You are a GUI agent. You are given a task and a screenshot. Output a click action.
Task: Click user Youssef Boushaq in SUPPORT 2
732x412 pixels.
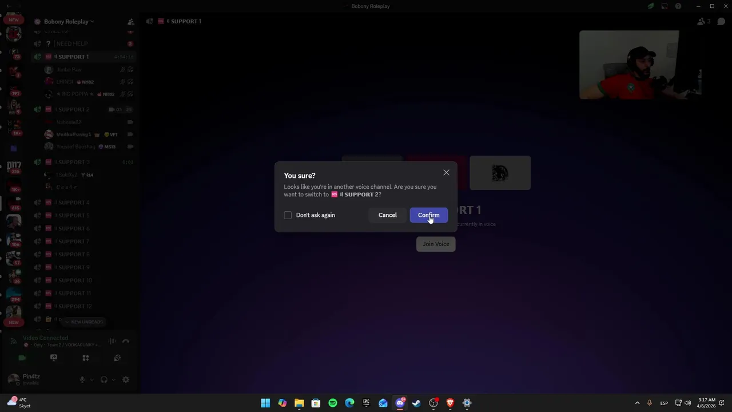pos(89,147)
